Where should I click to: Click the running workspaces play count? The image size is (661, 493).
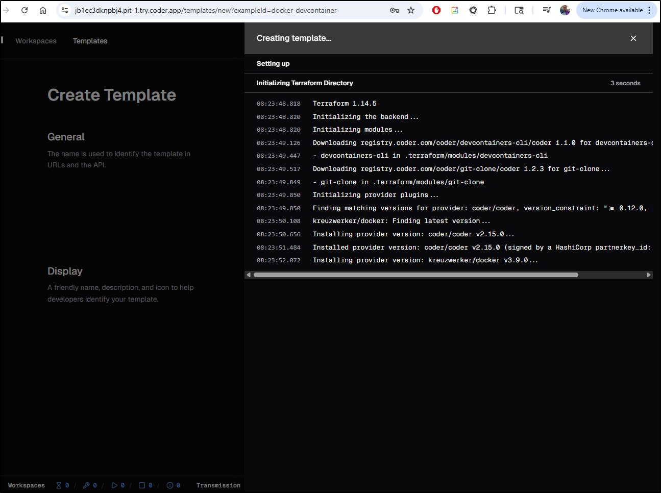[x=118, y=485]
